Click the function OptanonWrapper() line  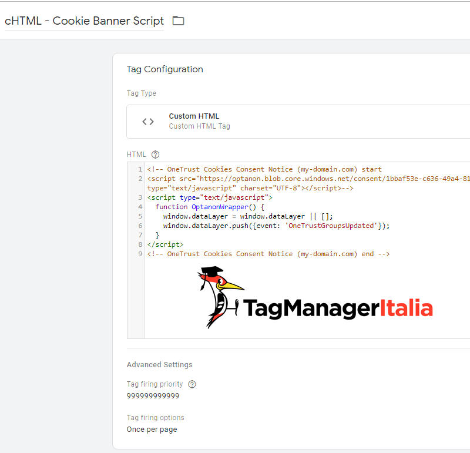click(x=210, y=207)
